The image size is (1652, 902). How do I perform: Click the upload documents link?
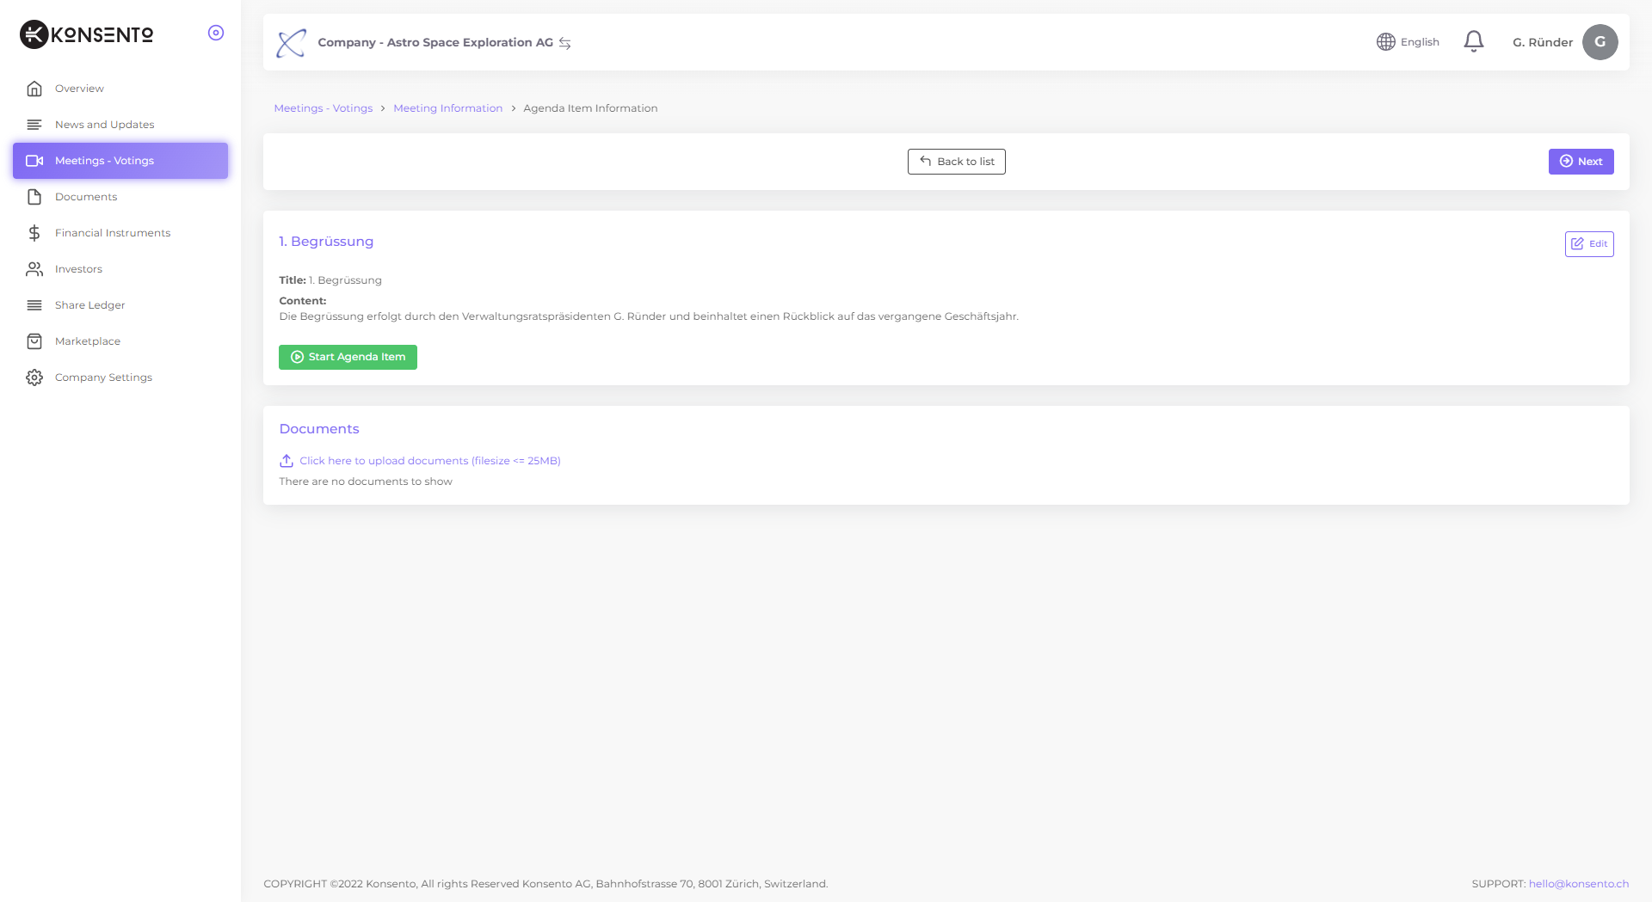(429, 461)
